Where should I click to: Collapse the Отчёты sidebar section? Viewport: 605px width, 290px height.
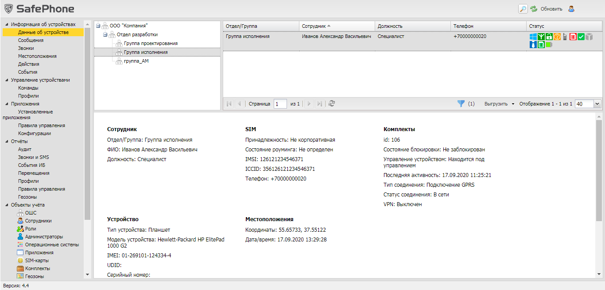[x=7, y=141]
